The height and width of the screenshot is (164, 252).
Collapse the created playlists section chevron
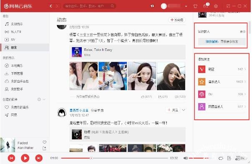tap(44, 99)
